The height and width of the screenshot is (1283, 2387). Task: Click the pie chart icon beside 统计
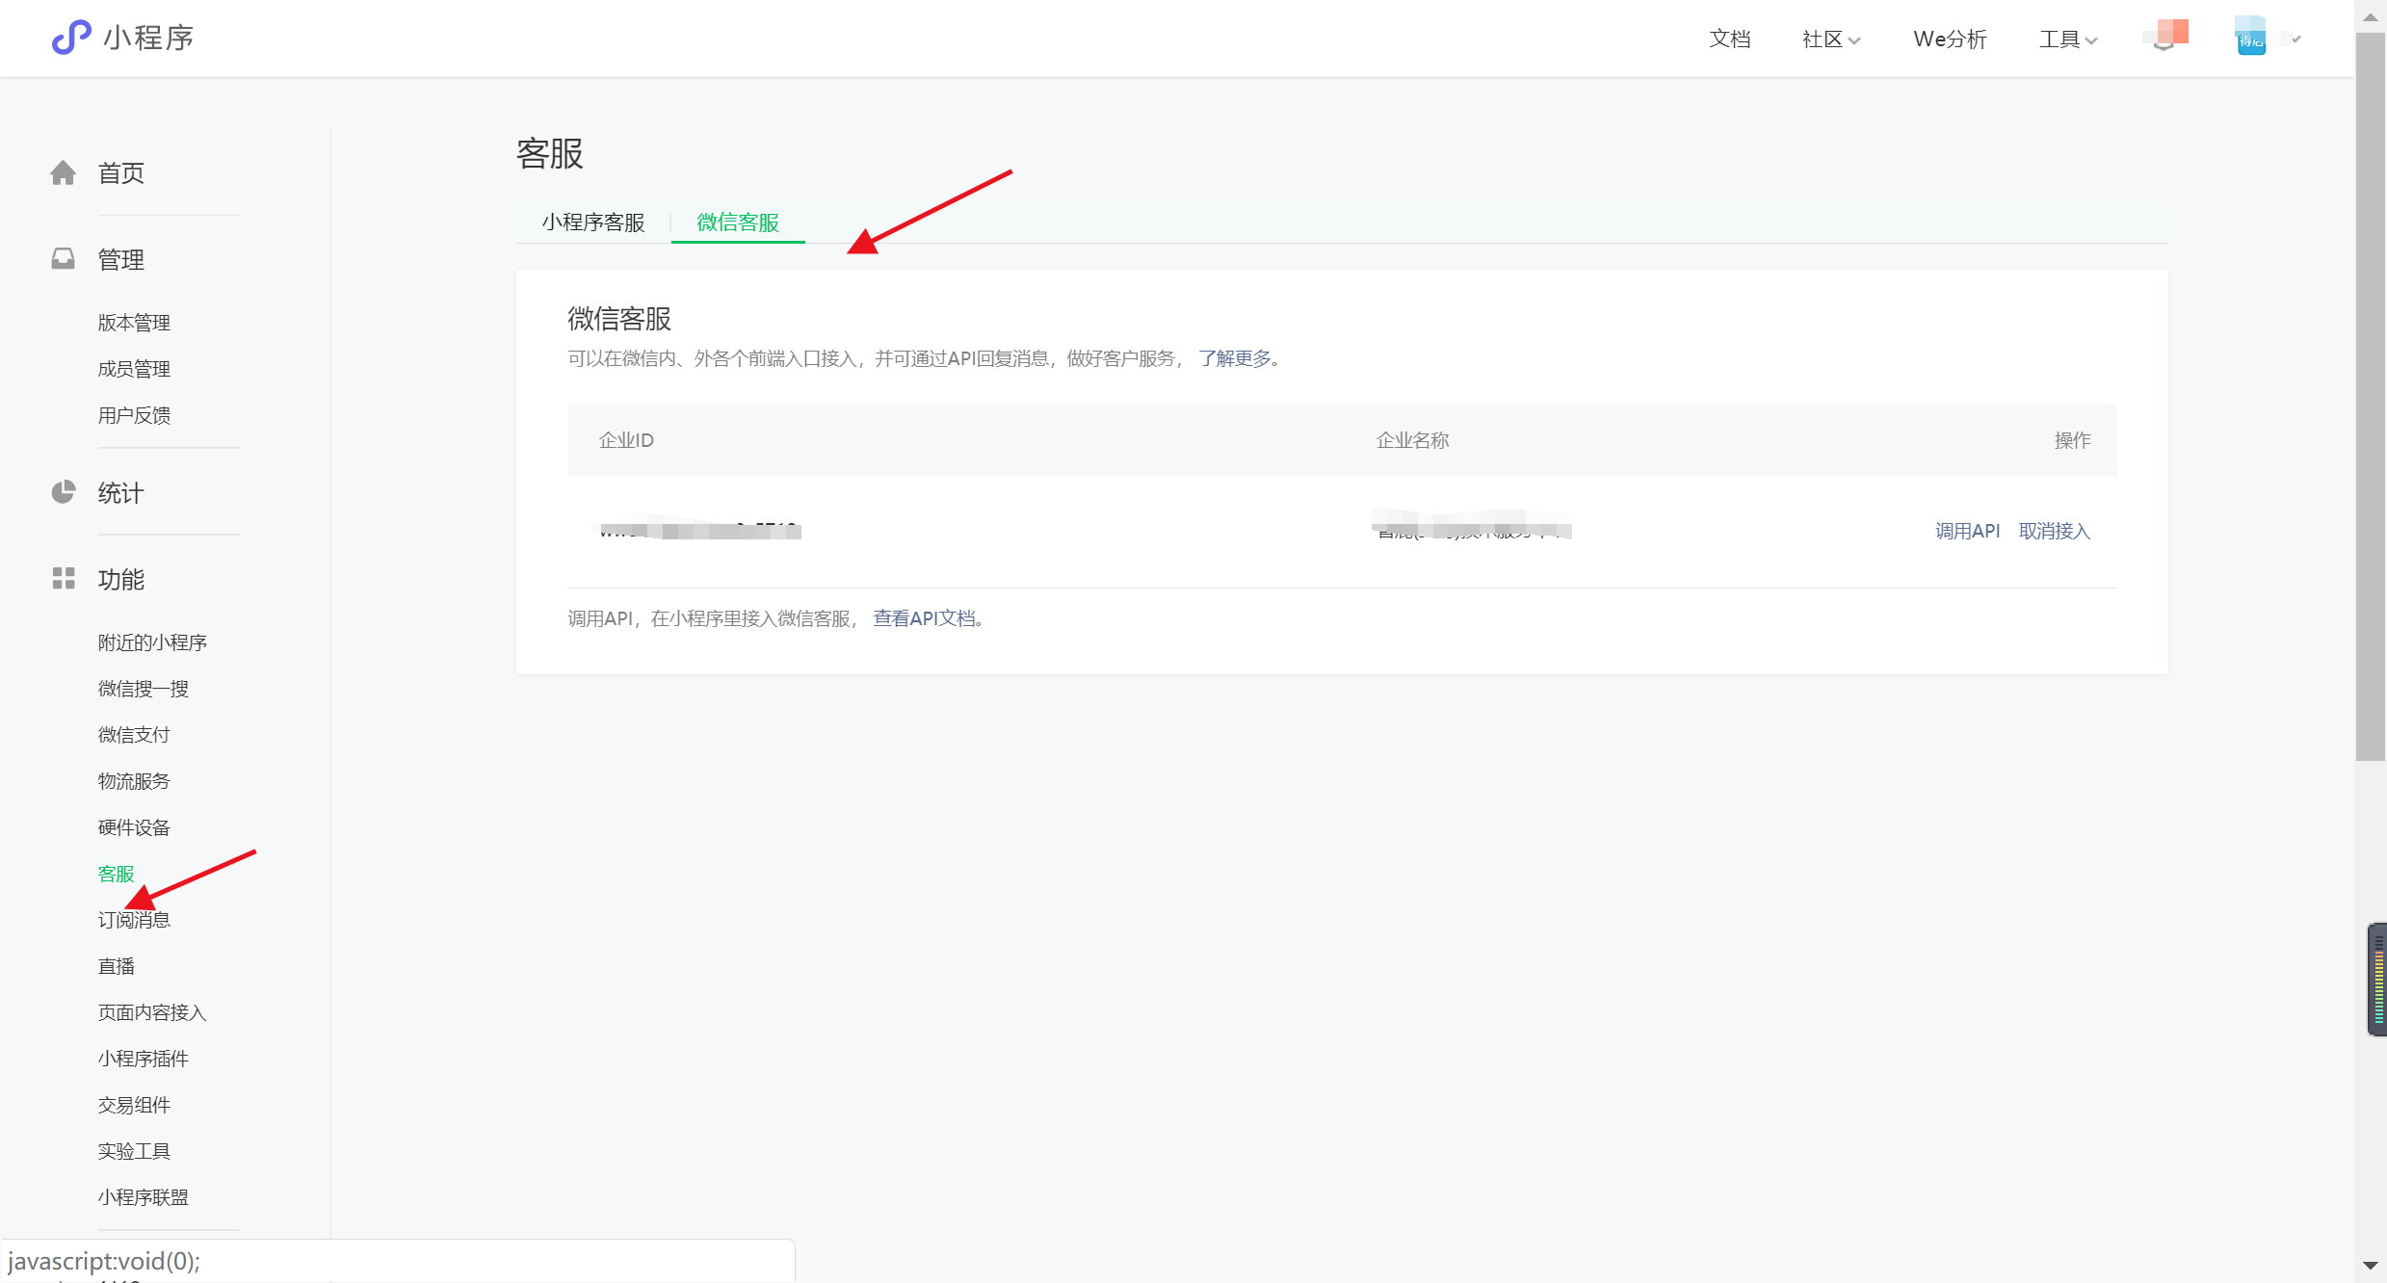(x=64, y=492)
